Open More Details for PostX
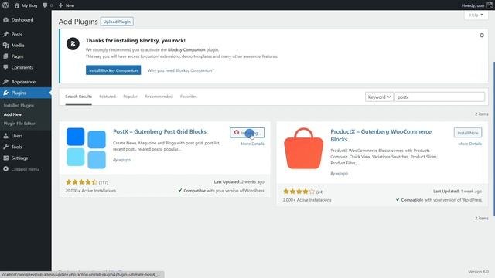The width and height of the screenshot is (495, 278). click(253, 144)
